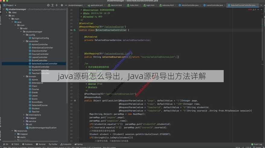Open the Problems tool window
This screenshot has width=265, height=148.
(27, 144)
